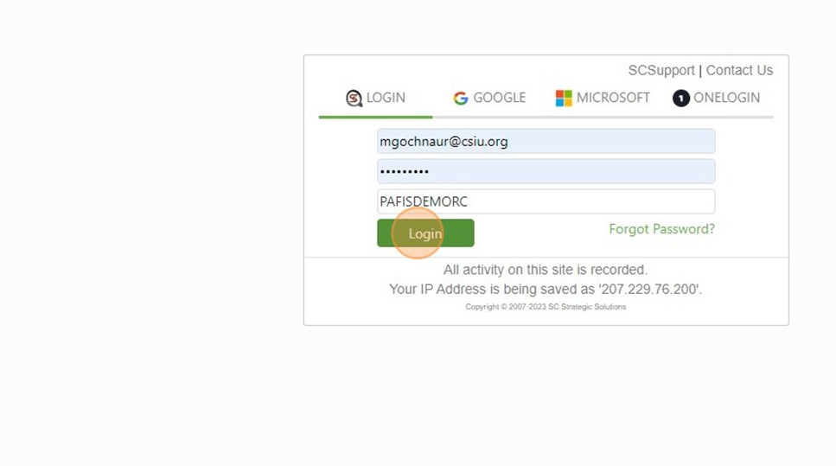The image size is (836, 466).
Task: Open the MICROSOFT sign-in tab label
Action: click(x=613, y=98)
